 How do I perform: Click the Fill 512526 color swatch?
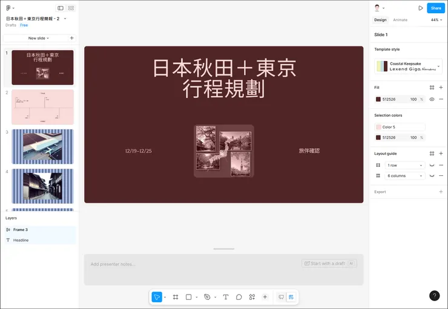[378, 99]
